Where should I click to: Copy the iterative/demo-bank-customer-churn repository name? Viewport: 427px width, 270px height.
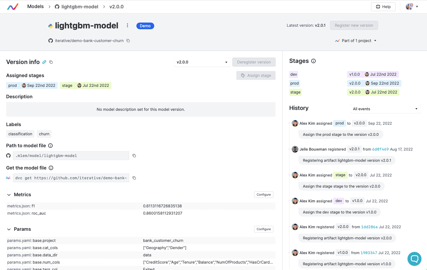click(x=128, y=41)
